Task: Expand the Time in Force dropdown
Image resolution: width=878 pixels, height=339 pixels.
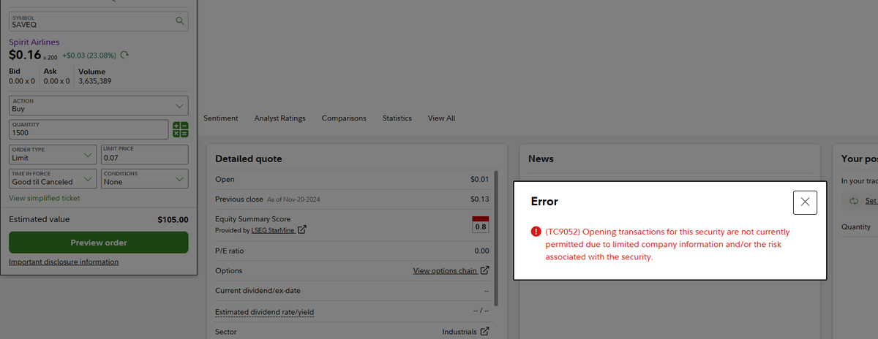Action: [x=52, y=178]
